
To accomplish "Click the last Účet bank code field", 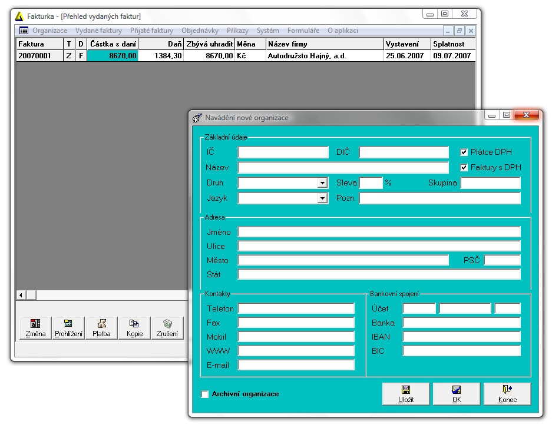I will (x=507, y=308).
